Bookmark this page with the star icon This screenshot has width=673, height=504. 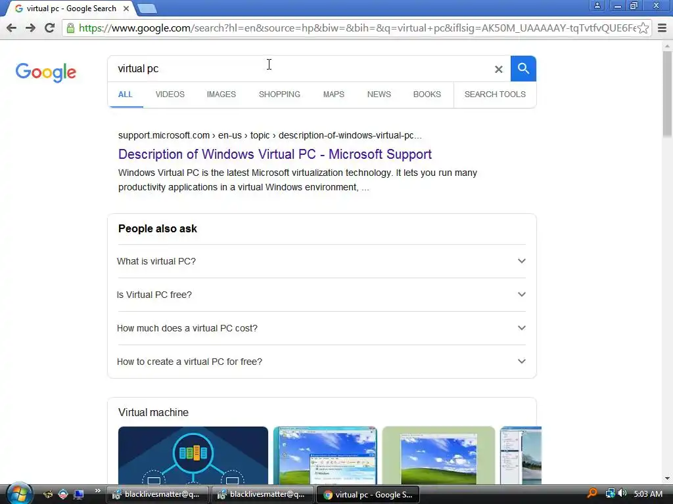click(x=643, y=28)
